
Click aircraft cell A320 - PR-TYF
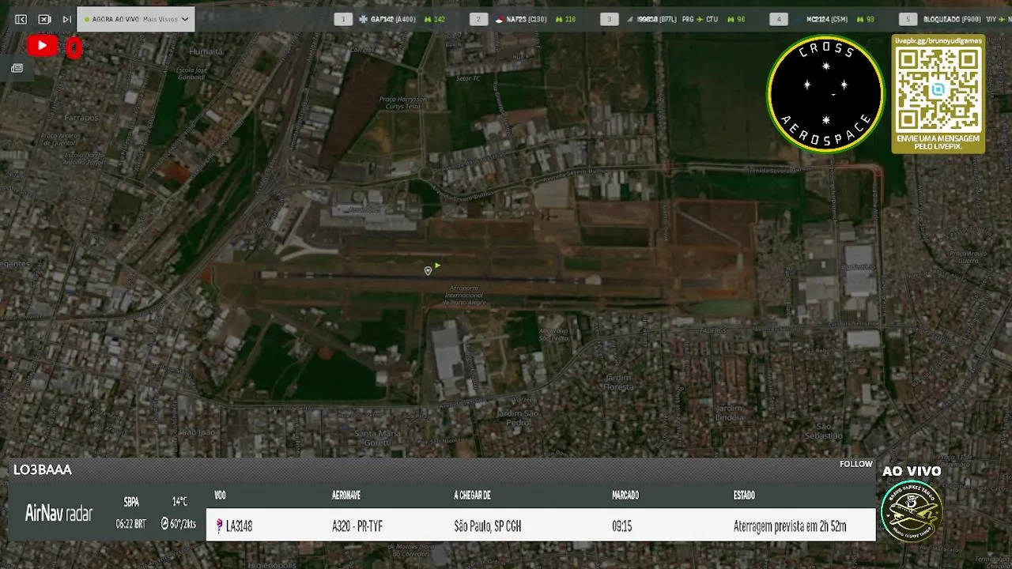point(357,526)
